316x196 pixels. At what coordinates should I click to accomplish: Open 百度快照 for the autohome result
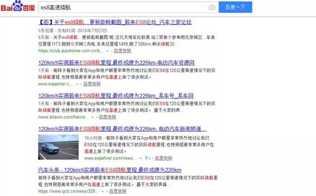[122, 51]
